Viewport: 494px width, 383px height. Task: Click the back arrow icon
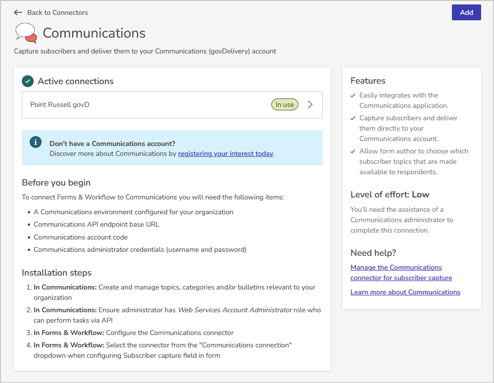pyautogui.click(x=18, y=12)
